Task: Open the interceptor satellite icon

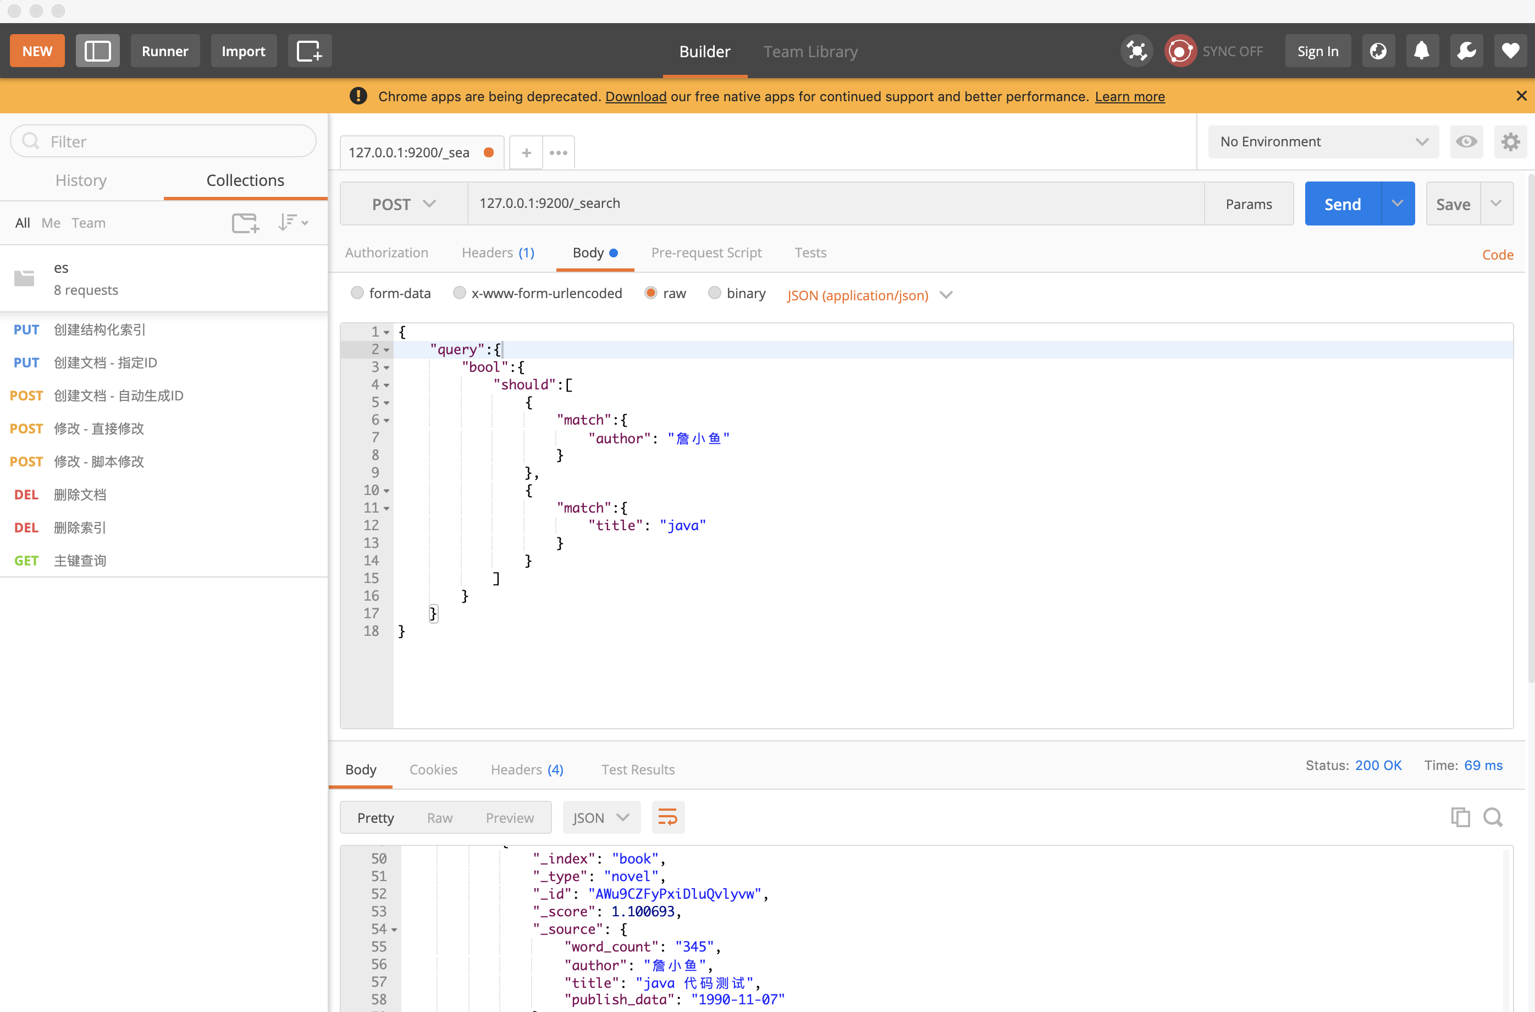Action: tap(1136, 51)
